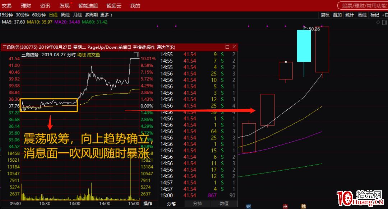Screen dimensions: 388x209
Task: Click the +自 add to watchlist button
Action: (x=385, y=15)
